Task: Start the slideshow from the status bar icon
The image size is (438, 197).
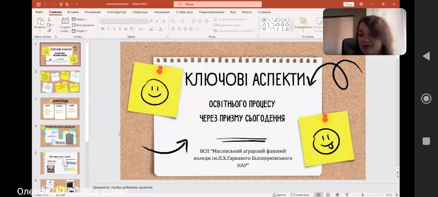Action: (347, 195)
